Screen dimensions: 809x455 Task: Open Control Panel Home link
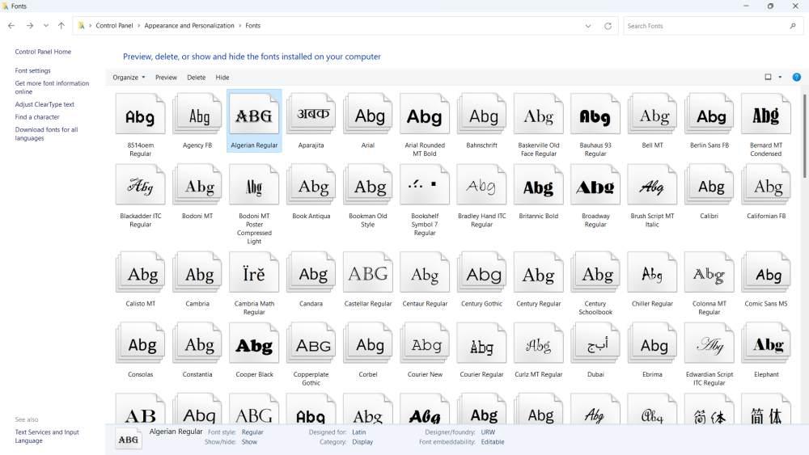click(x=43, y=52)
